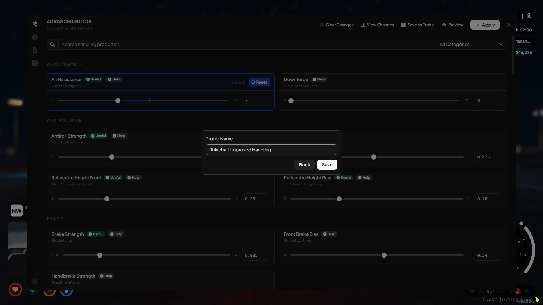
Task: Click the red heart health icon
Action: click(15, 289)
